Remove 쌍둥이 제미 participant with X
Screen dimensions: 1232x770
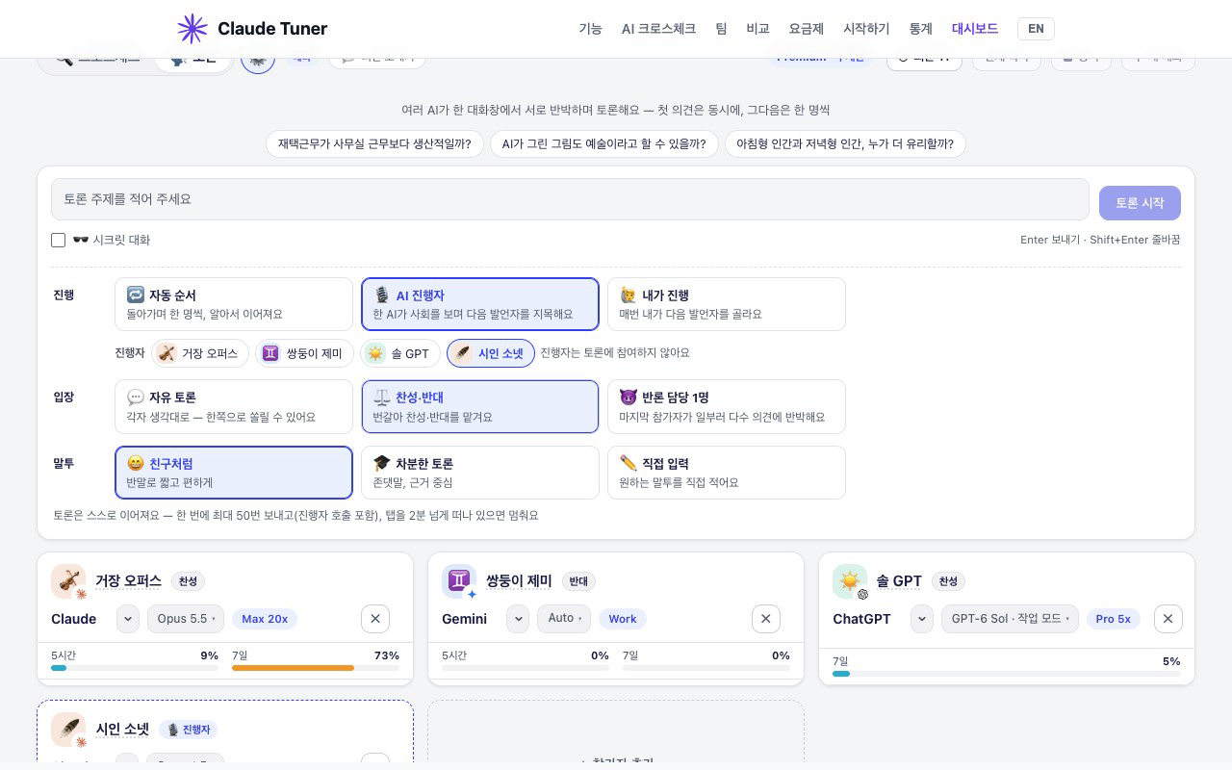click(766, 619)
